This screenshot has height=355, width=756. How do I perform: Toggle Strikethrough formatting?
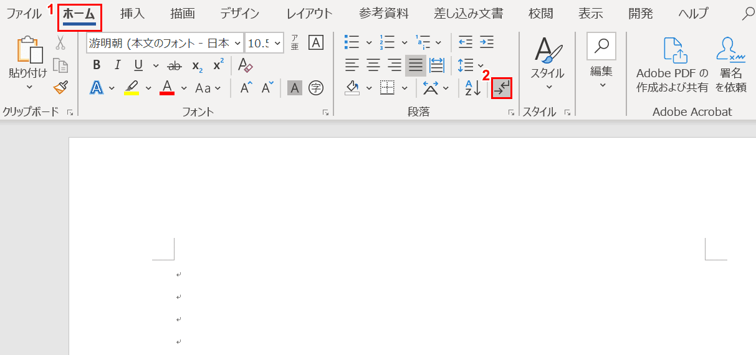tap(175, 65)
